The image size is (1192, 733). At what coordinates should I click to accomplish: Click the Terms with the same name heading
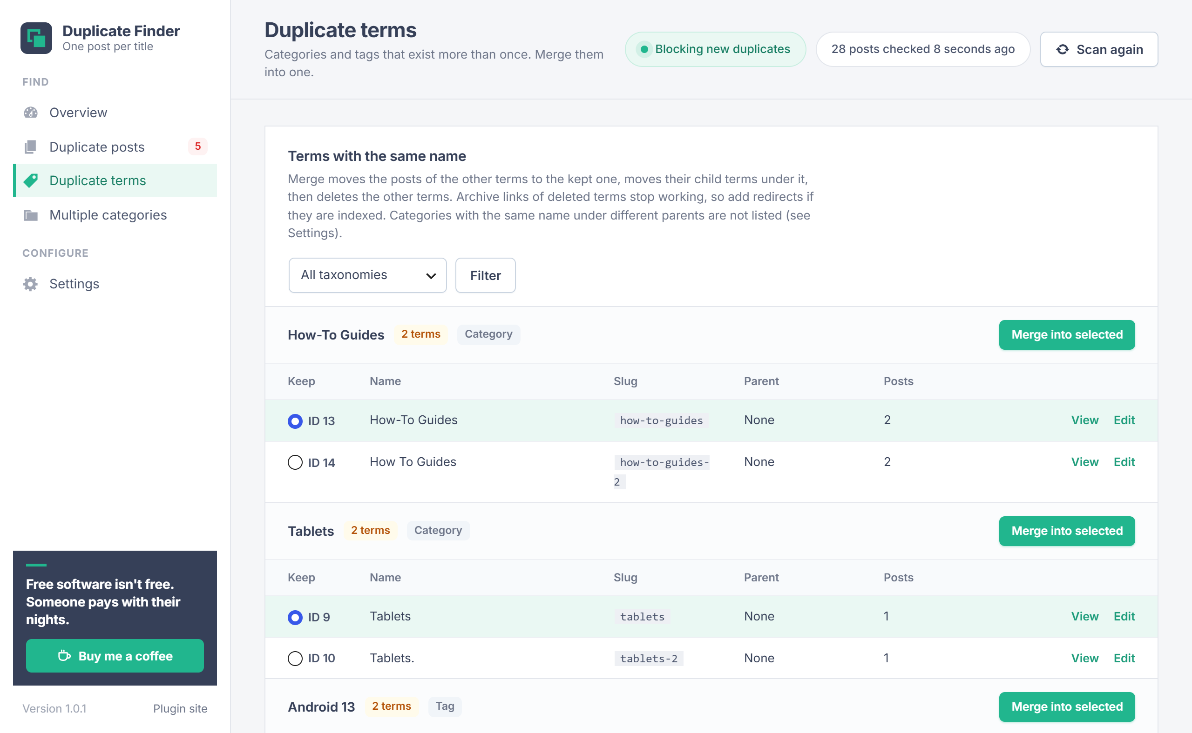377,156
